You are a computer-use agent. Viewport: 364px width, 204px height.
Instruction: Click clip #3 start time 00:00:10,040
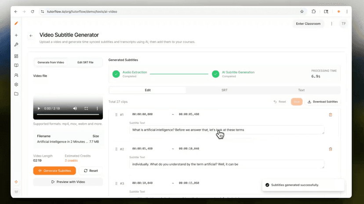(142, 183)
